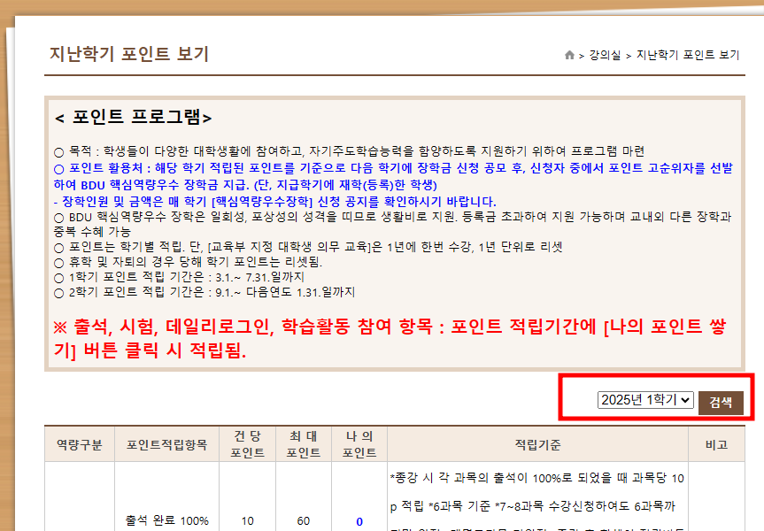Click the < 포인트 프로그램> heading
Screen dimensions: 764x531
(x=133, y=118)
